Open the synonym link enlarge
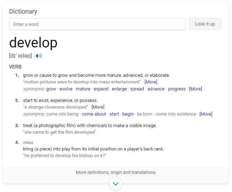The image size is (232, 192). (x=119, y=89)
